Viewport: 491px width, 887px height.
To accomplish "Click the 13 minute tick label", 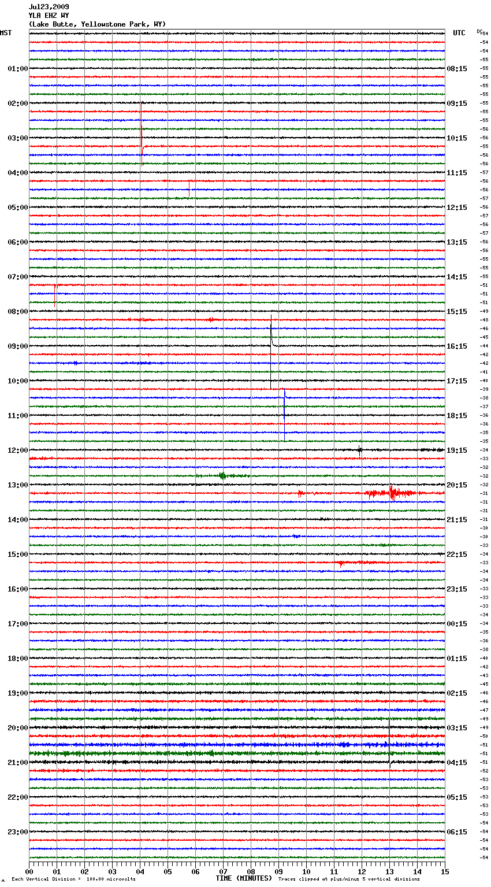I will (390, 871).
